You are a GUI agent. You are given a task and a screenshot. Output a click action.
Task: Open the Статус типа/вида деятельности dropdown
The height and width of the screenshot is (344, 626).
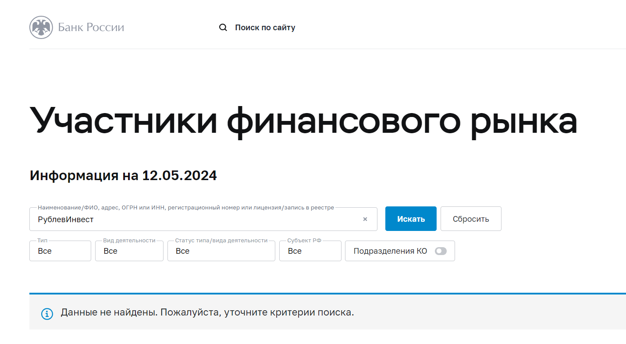[221, 251]
